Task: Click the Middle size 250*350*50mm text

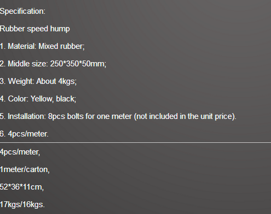Action: 53,64
